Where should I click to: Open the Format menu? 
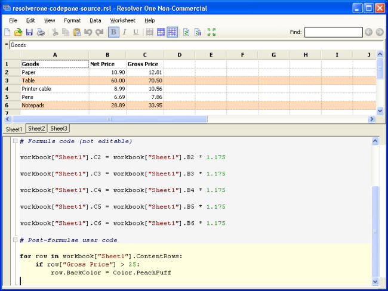[x=72, y=20]
